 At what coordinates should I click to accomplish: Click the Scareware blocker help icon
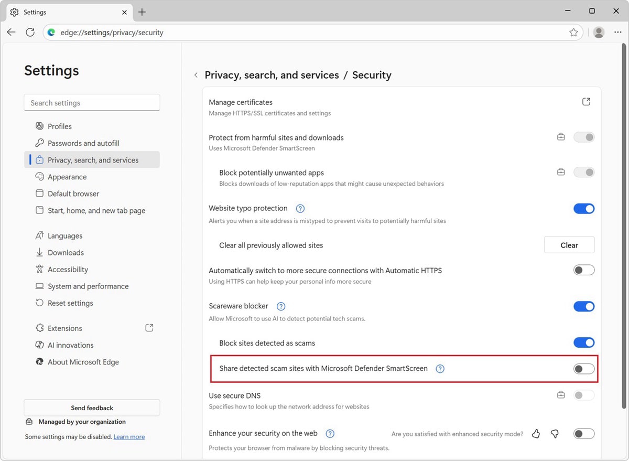pyautogui.click(x=281, y=306)
